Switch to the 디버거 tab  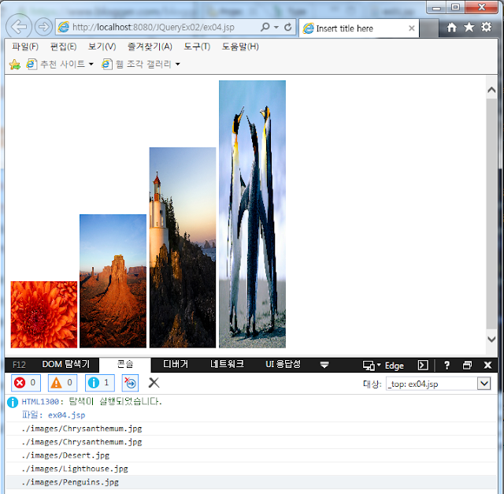point(176,364)
